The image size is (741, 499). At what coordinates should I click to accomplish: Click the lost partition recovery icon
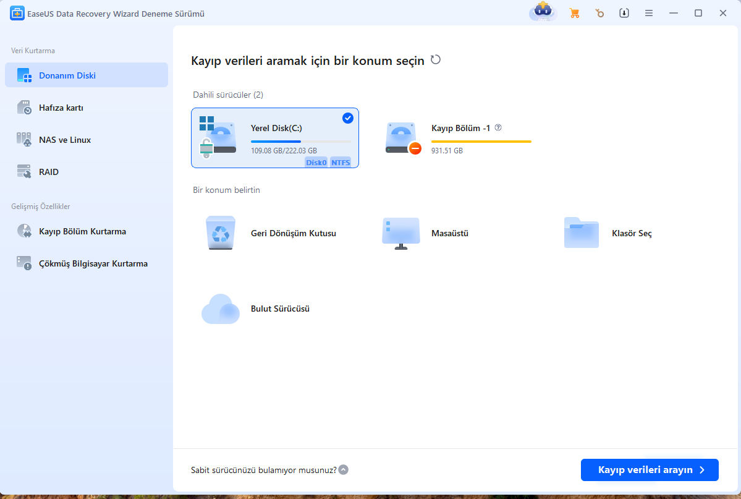pos(24,231)
